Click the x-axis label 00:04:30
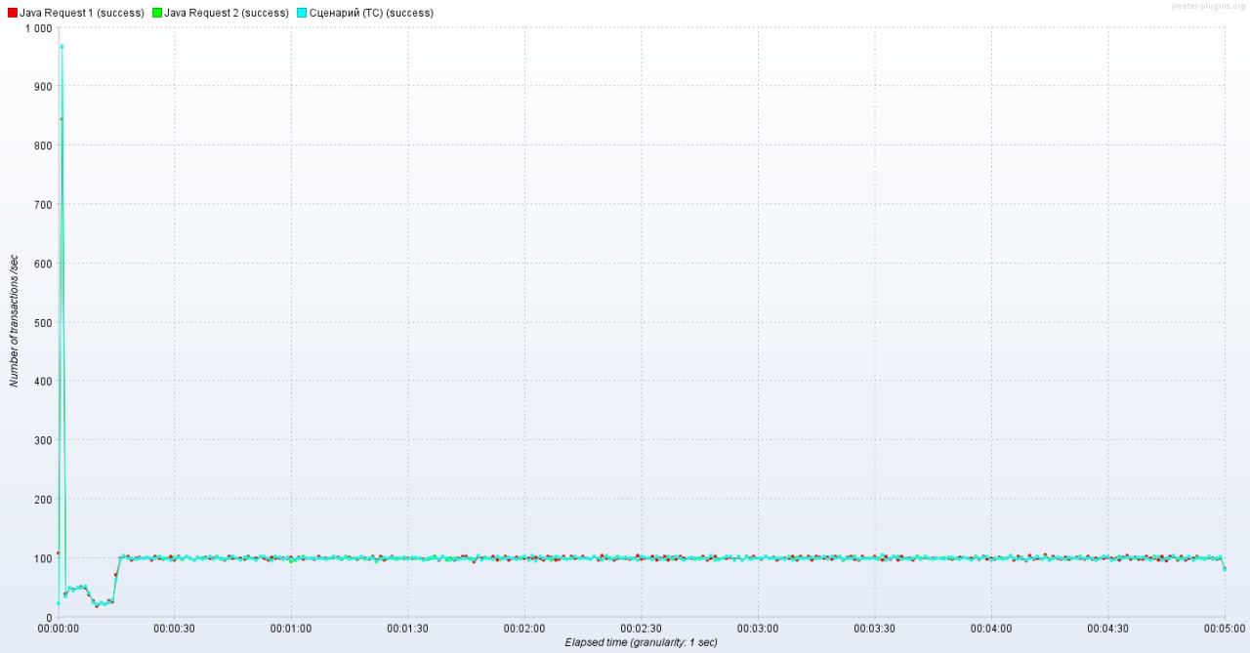The image size is (1250, 653). point(1107,629)
